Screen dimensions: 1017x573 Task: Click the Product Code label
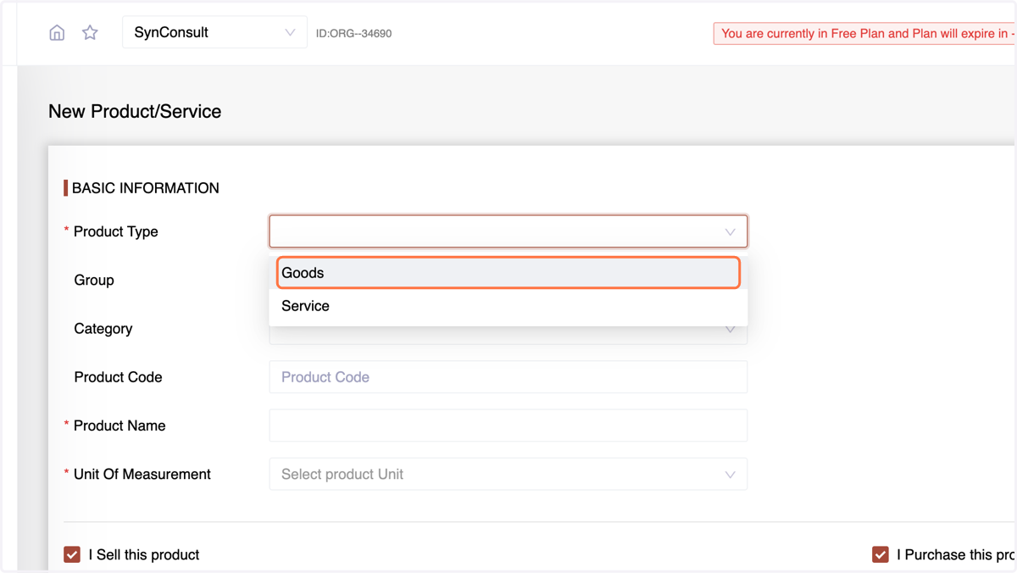[118, 377]
